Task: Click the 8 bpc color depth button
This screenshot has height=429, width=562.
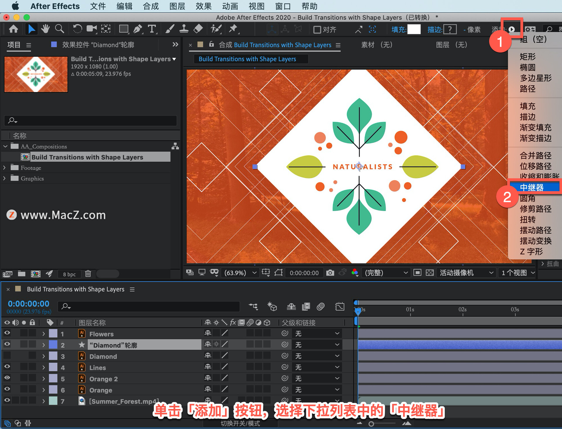Action: pos(69,274)
